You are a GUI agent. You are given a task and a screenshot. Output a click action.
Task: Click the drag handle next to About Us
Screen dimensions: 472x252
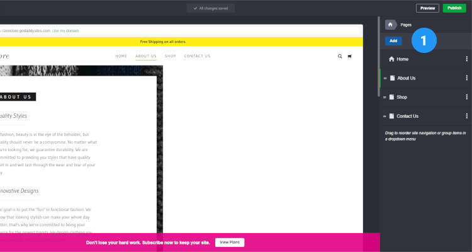[x=385, y=78]
